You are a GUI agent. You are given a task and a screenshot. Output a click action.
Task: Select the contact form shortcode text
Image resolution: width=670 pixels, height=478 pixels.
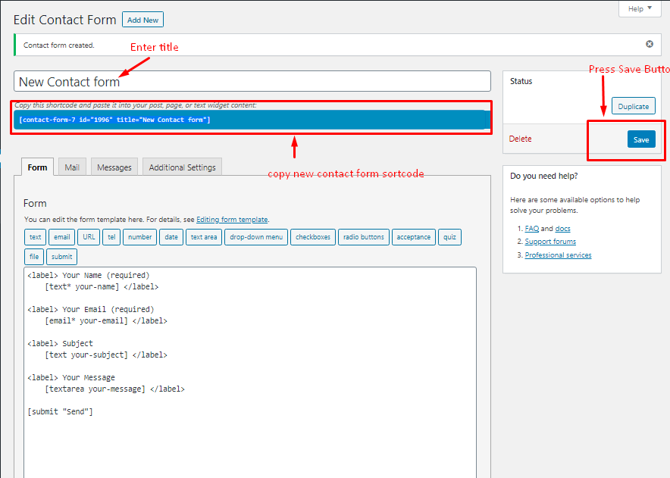pyautogui.click(x=114, y=120)
